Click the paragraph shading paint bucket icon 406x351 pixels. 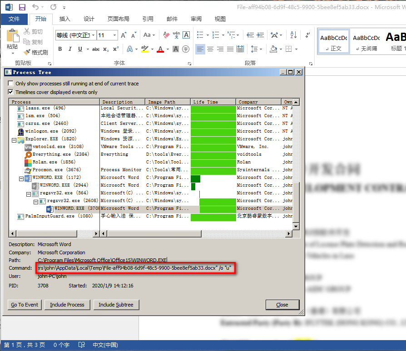point(273,49)
